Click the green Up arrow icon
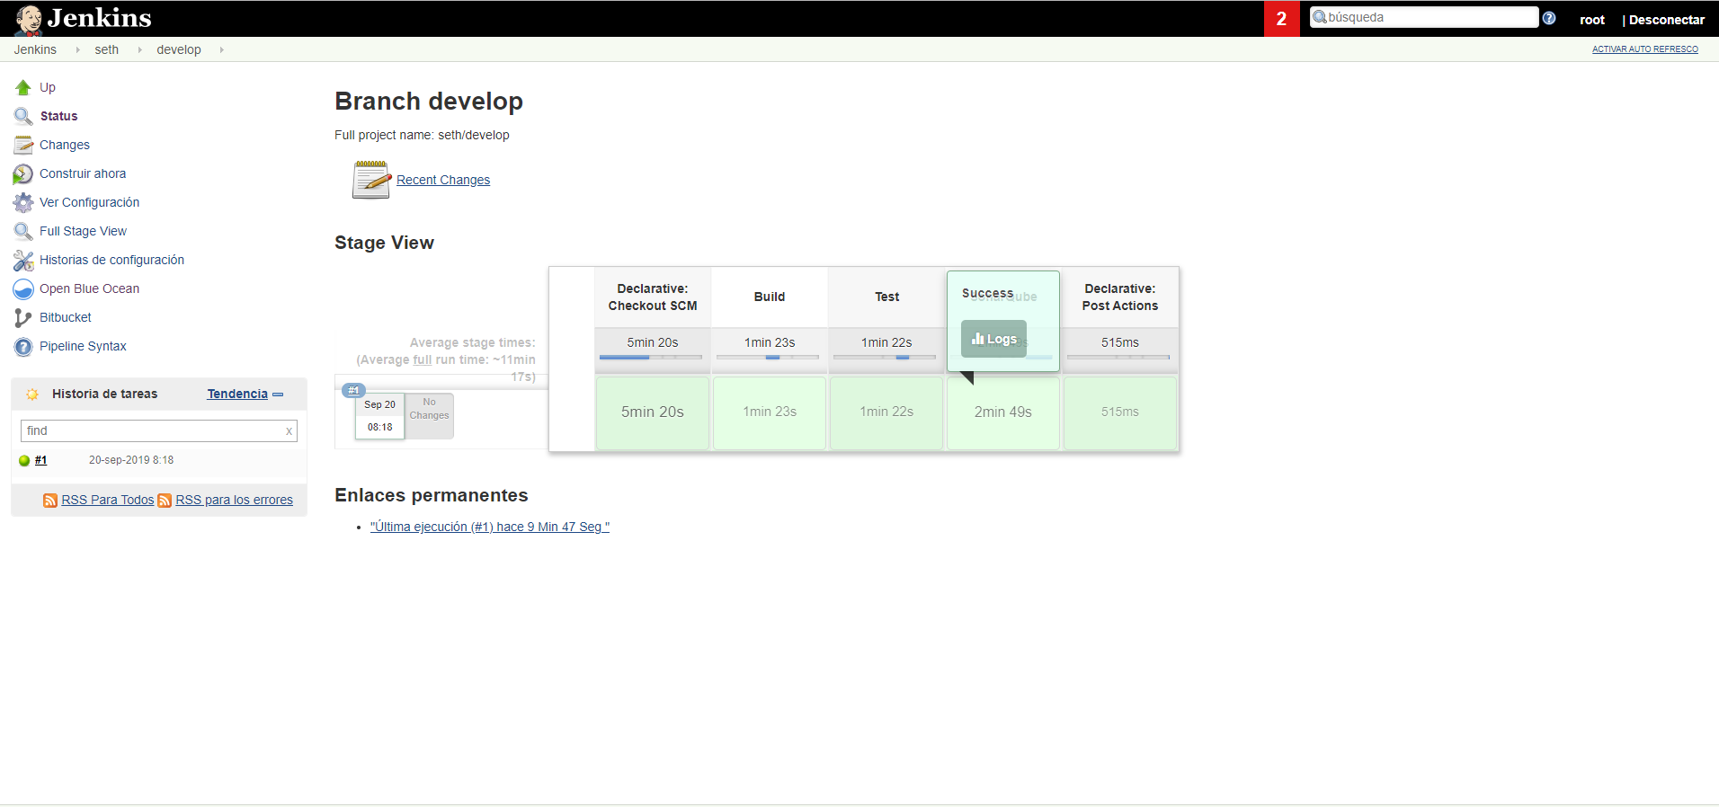Viewport: 1719px width, 807px height. (x=23, y=87)
